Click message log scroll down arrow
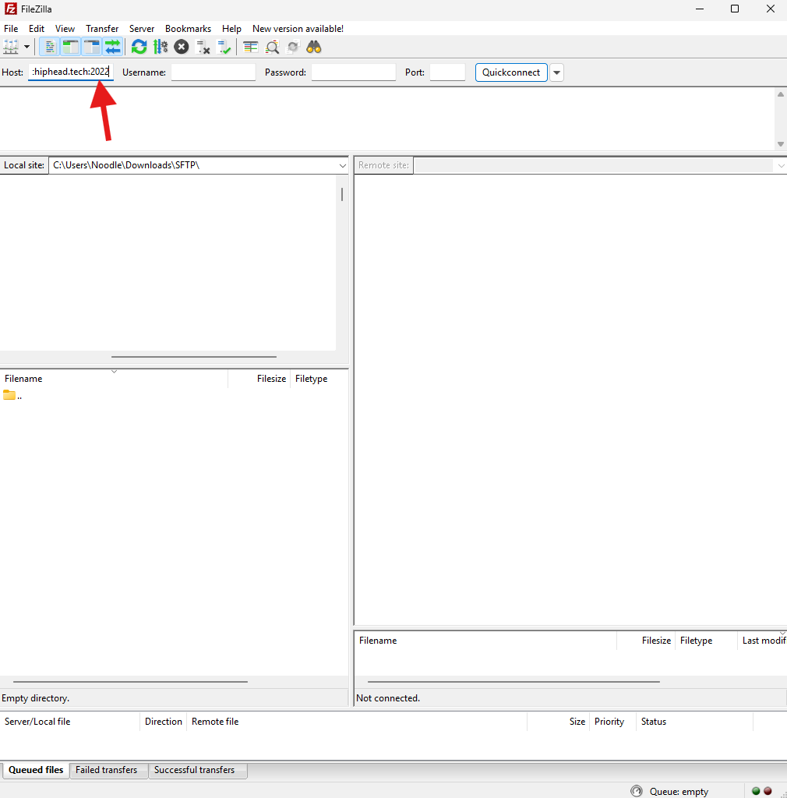 pos(781,144)
